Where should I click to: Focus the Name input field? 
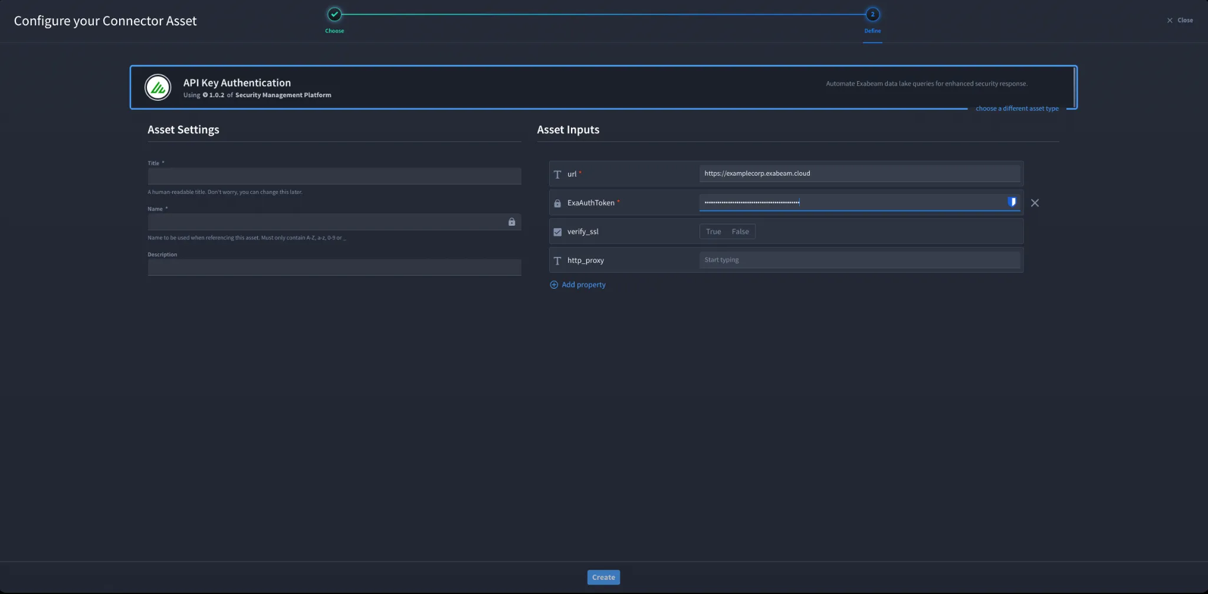pos(334,222)
